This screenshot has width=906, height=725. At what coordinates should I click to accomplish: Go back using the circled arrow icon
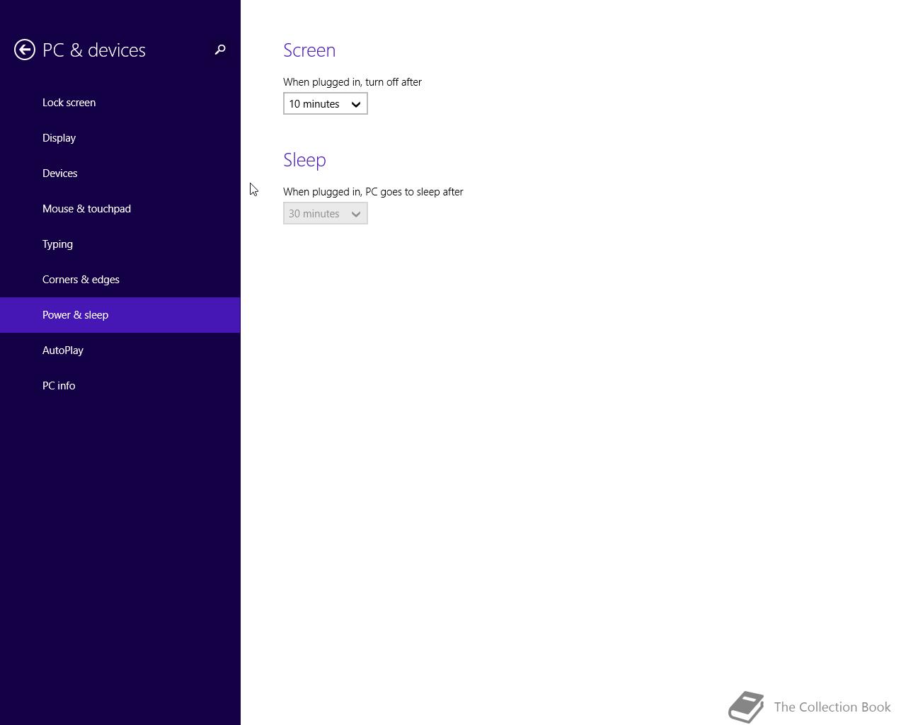pos(25,50)
